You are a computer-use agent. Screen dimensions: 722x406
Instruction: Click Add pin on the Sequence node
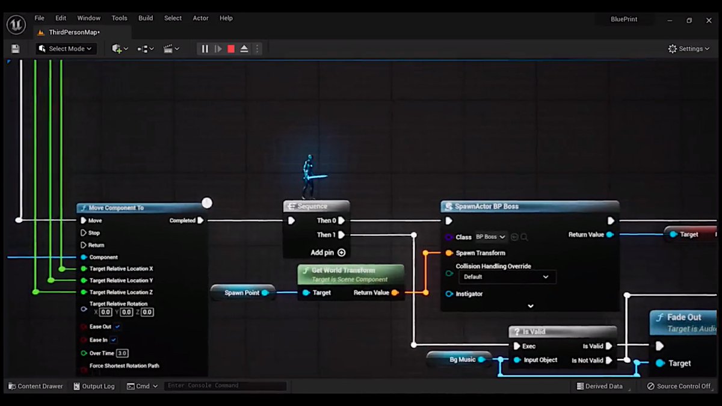coord(328,253)
